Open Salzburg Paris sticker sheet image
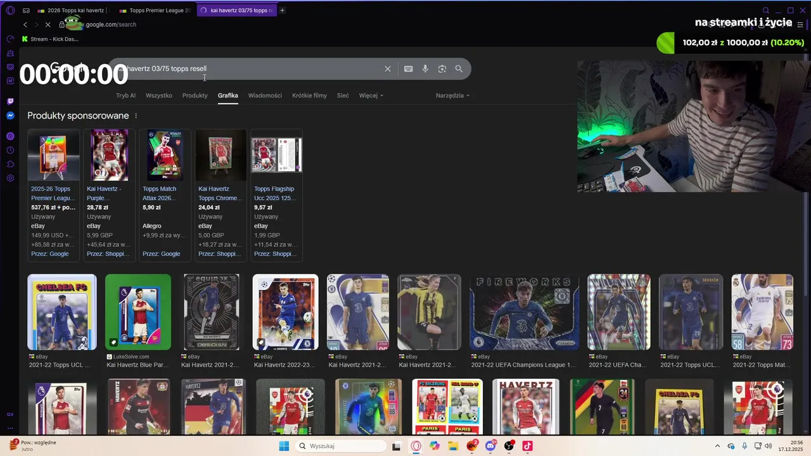This screenshot has width=811, height=456. (x=447, y=407)
